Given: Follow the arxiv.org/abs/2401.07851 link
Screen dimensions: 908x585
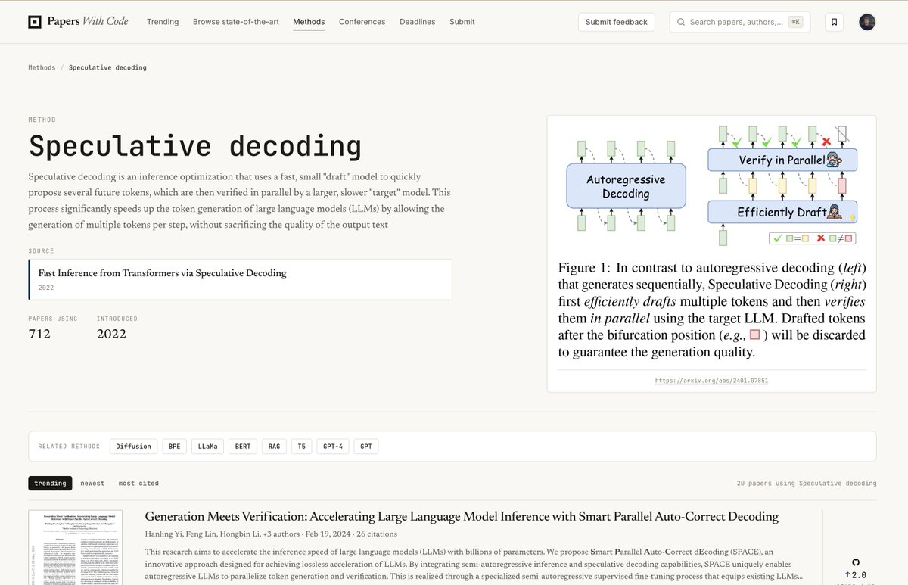Looking at the screenshot, I should click(711, 381).
